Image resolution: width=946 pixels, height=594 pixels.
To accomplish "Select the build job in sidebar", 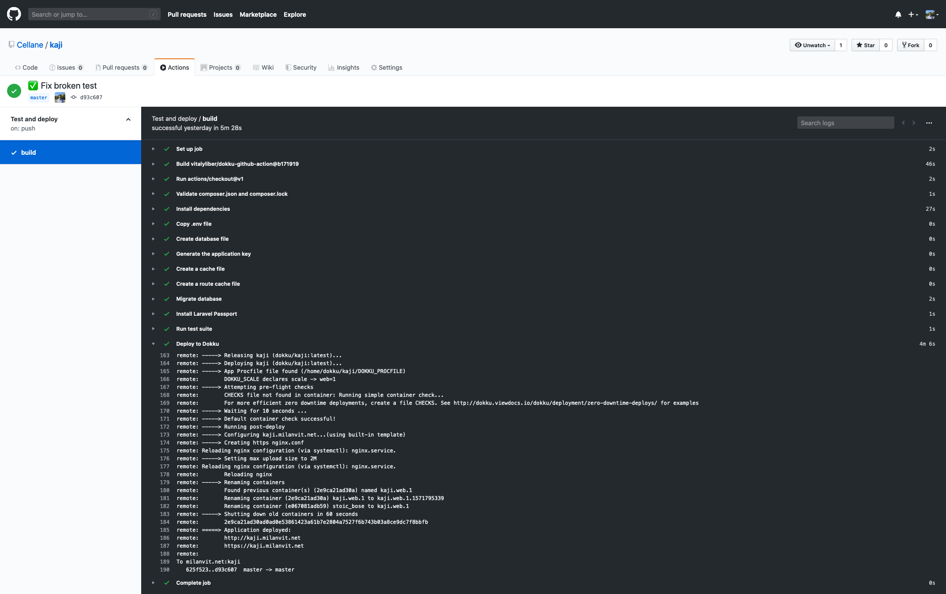I will pyautogui.click(x=71, y=153).
